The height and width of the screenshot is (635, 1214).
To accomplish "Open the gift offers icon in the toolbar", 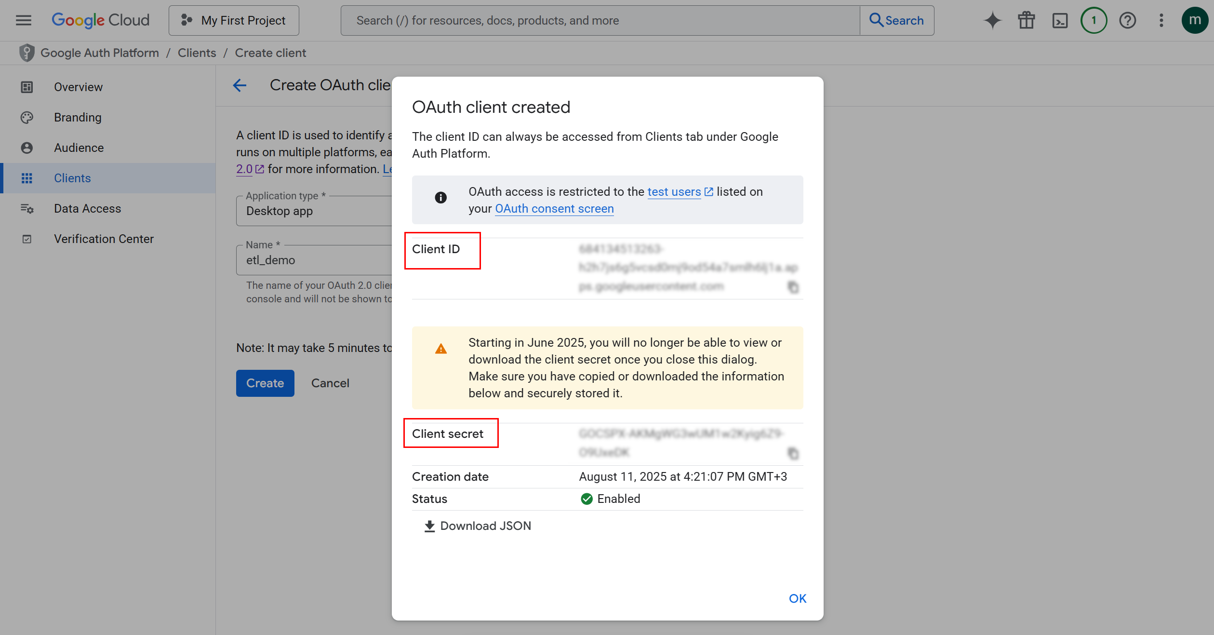I will pos(1026,20).
